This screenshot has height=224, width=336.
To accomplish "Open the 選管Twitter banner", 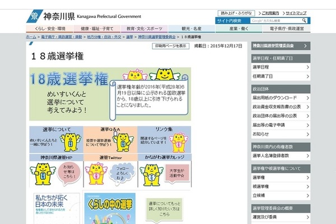I will click(110, 171).
